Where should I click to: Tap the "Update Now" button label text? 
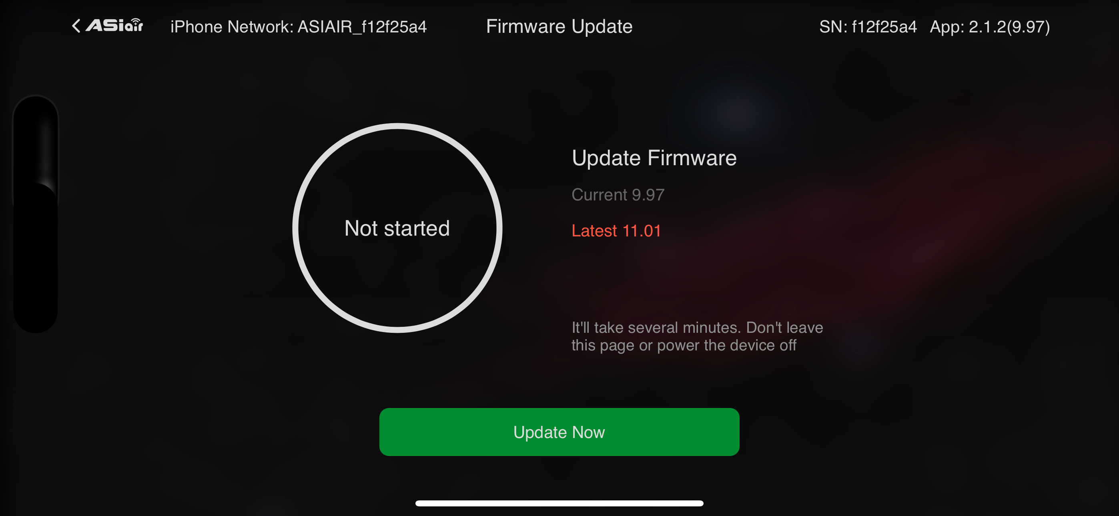click(x=559, y=432)
